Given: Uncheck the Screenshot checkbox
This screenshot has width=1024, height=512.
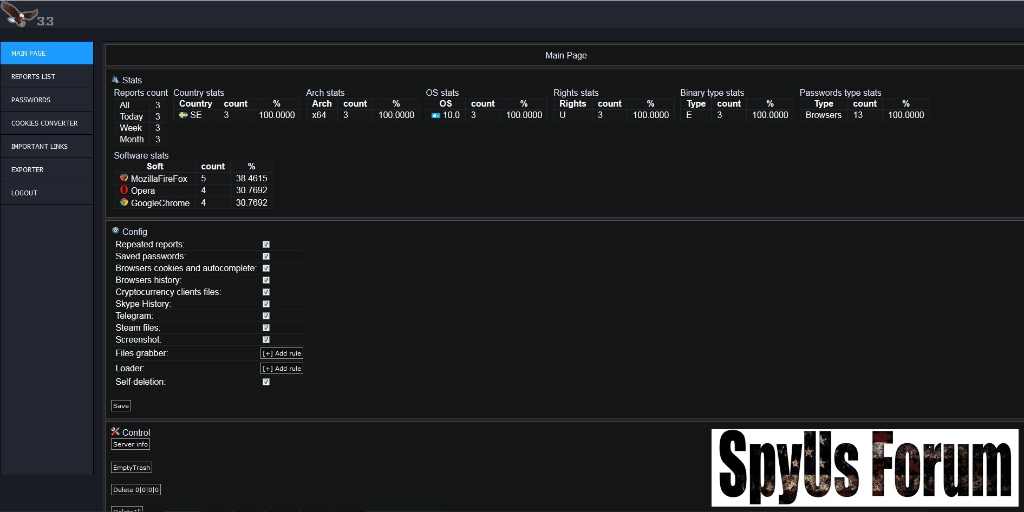Looking at the screenshot, I should pos(266,340).
